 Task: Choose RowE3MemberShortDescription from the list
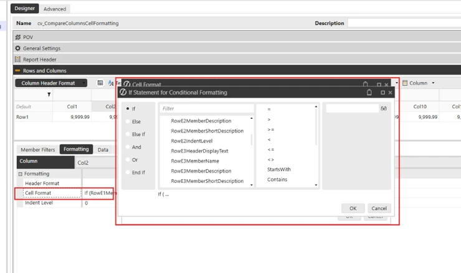(x=207, y=181)
